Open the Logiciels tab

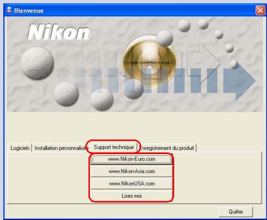tap(20, 148)
